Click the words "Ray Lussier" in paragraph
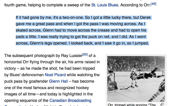The width and height of the screenshot is (170, 106). (x=72, y=56)
